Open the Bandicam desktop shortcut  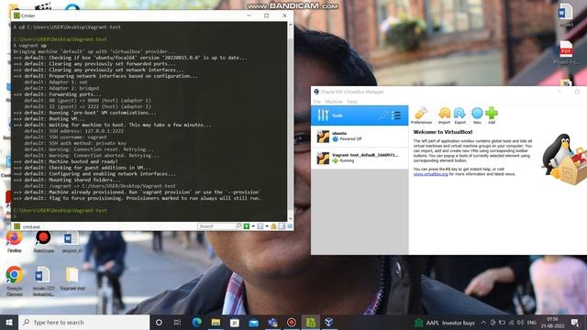pyautogui.click(x=43, y=242)
